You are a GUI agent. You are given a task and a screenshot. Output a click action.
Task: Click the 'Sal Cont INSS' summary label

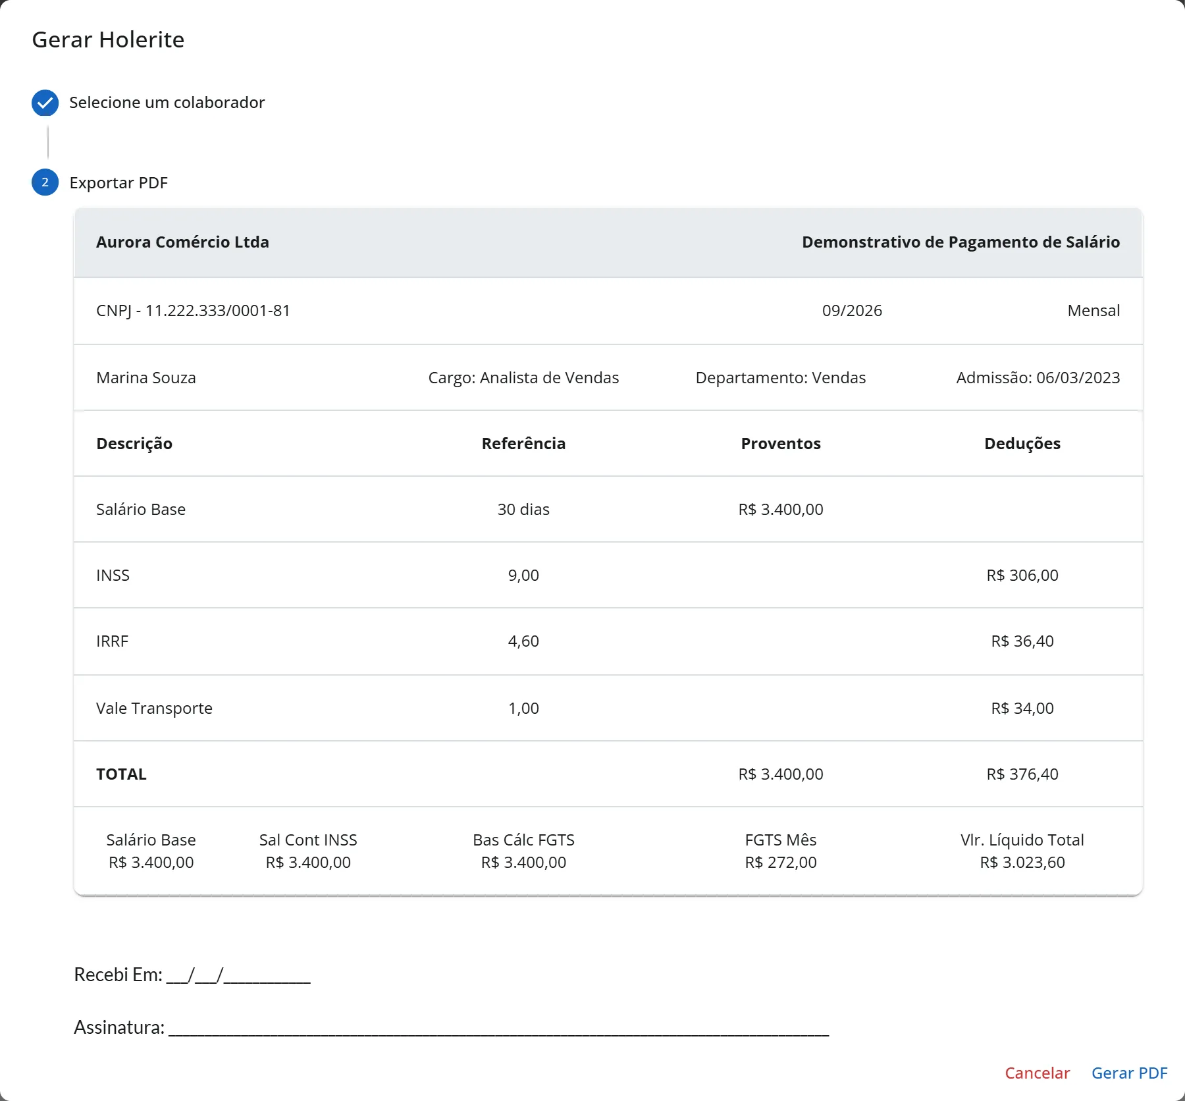click(x=308, y=840)
